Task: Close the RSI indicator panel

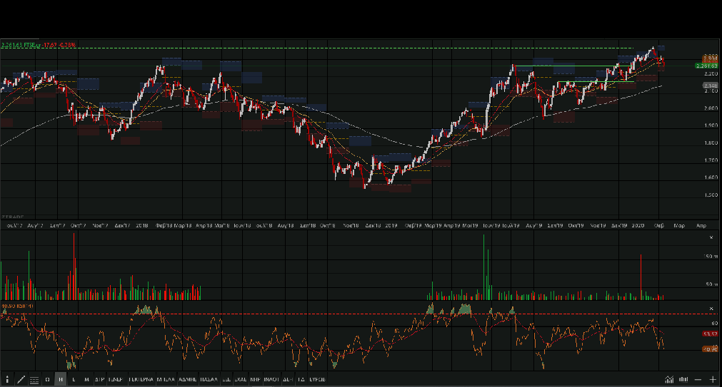Action: (711, 309)
